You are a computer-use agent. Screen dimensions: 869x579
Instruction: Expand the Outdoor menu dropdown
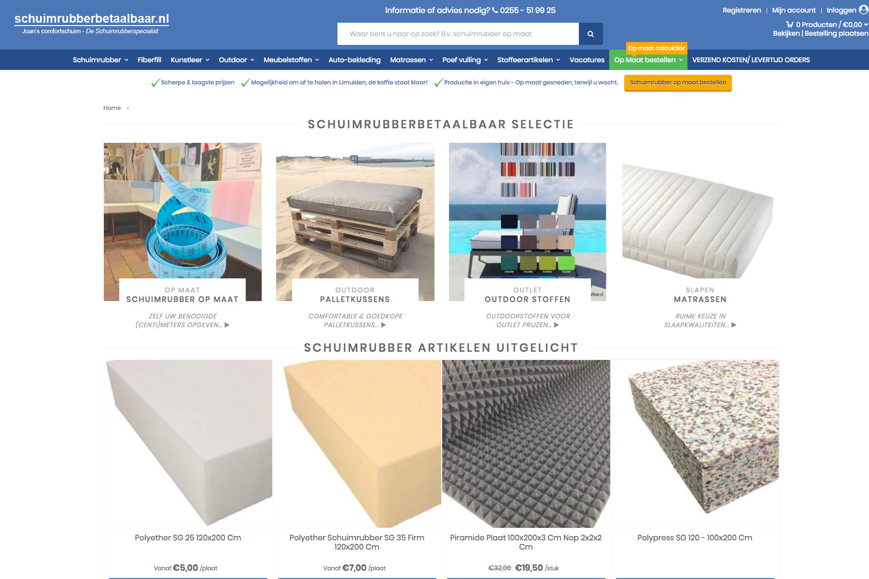click(252, 60)
